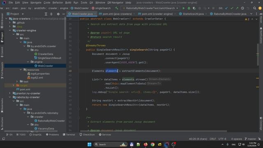Image resolution: width=263 pixels, height=148 pixels.
Task: Start debugging with the green bug icon
Action: (189, 8)
